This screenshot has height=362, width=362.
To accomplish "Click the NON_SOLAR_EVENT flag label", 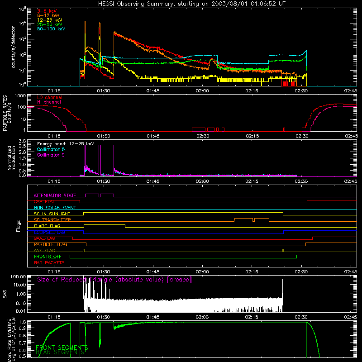I will 55,208.
